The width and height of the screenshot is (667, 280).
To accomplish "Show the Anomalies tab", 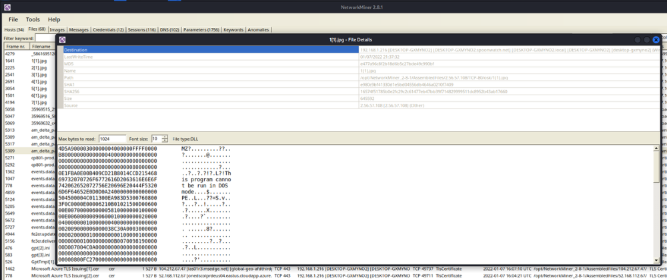I will point(259,30).
